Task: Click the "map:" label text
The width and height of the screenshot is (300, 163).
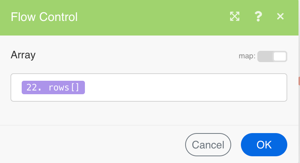Action: coord(247,56)
